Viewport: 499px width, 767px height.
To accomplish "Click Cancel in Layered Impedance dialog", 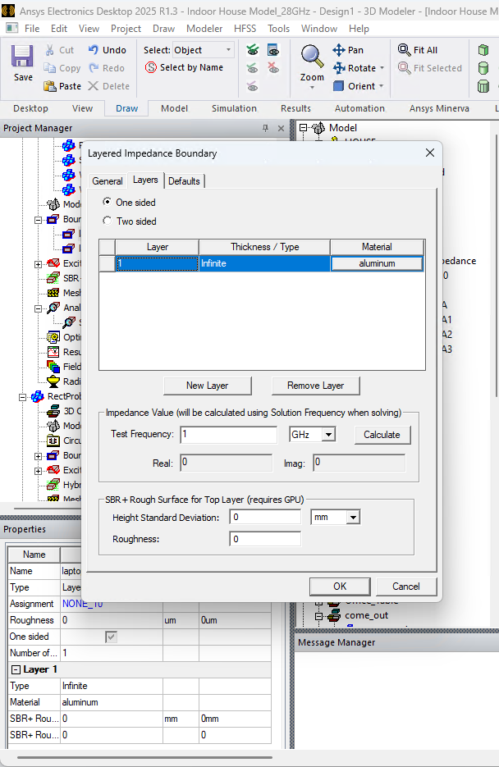I will 406,586.
